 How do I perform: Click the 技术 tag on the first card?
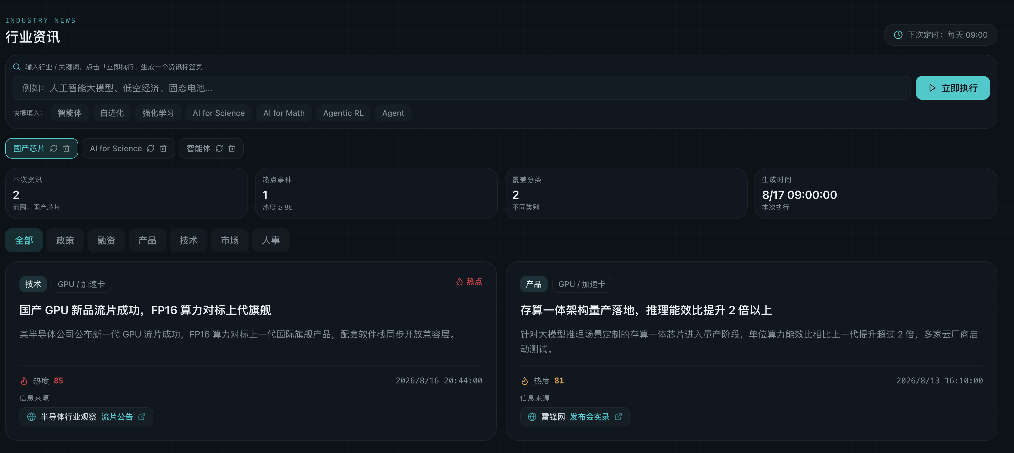point(33,284)
